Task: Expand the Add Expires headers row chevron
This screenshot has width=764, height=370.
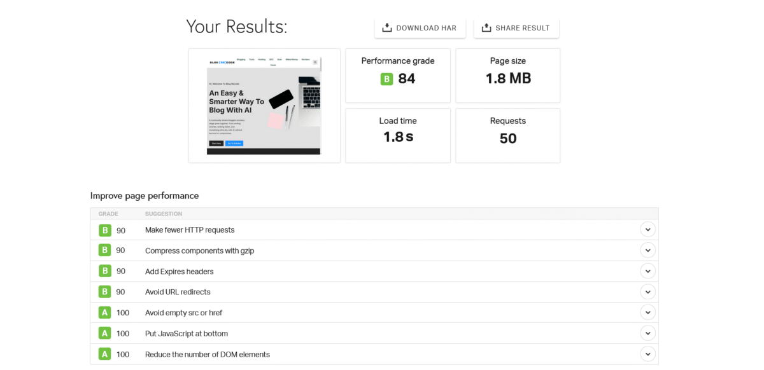Action: click(x=647, y=271)
